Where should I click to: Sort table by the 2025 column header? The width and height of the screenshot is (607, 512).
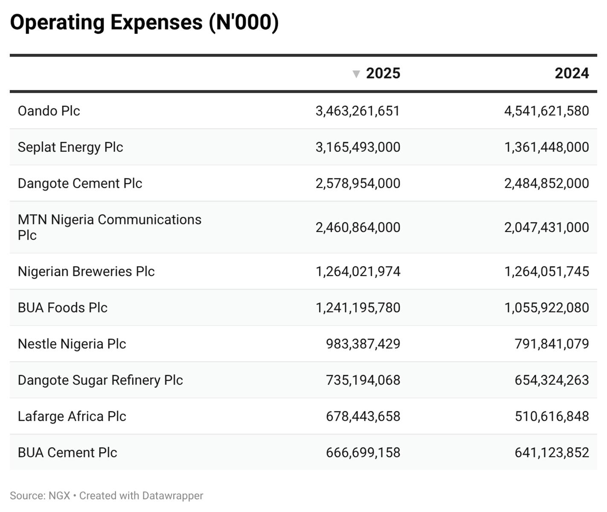(x=383, y=73)
